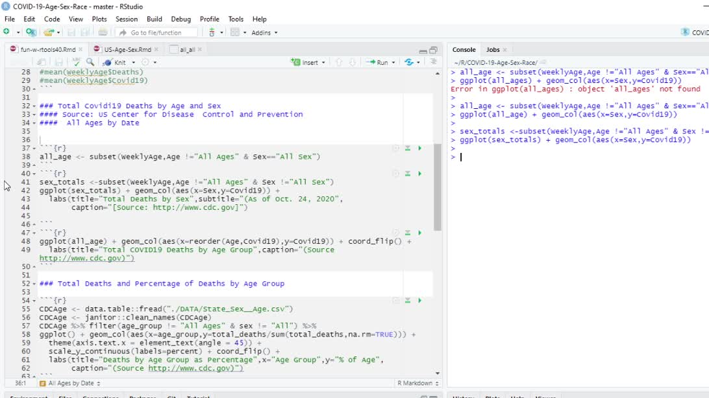Close the all_all tab

(200, 50)
